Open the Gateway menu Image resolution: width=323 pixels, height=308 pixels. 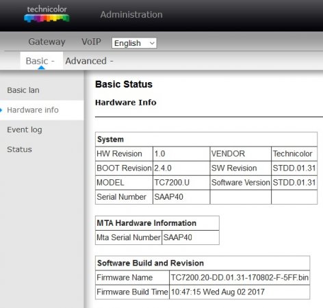[x=47, y=42]
